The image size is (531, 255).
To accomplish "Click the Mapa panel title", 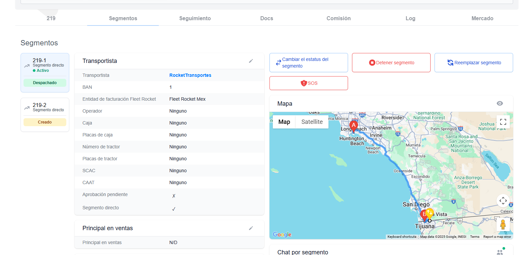I will click(x=285, y=104).
